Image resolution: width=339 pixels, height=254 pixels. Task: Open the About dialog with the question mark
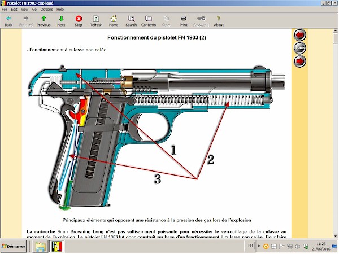click(x=219, y=21)
